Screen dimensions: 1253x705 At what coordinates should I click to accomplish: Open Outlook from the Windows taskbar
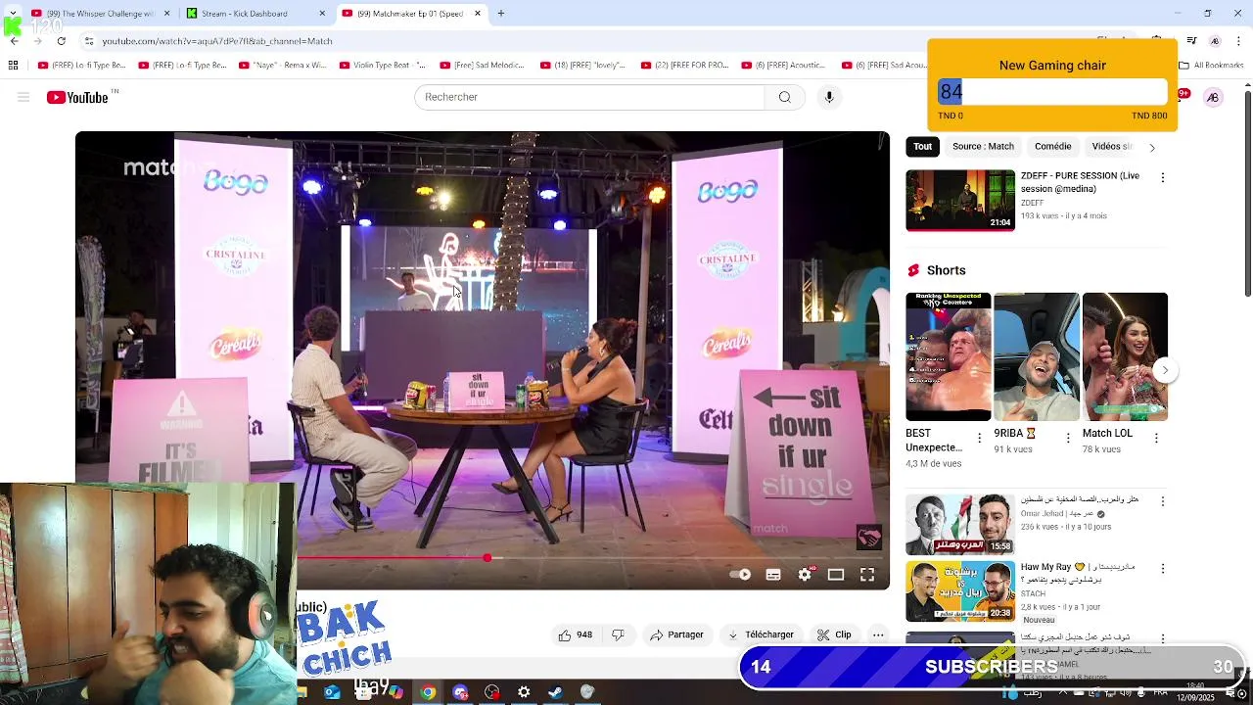tap(332, 692)
